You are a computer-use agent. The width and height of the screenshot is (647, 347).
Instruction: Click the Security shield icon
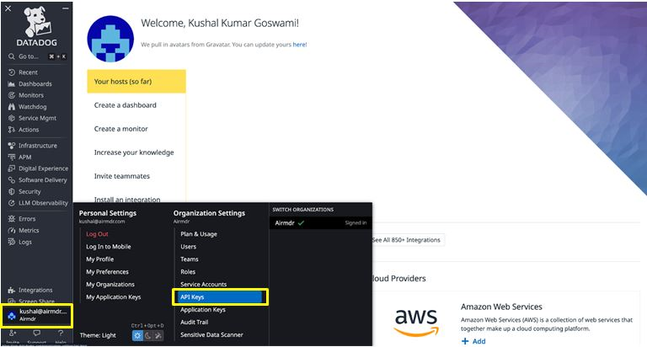(12, 191)
